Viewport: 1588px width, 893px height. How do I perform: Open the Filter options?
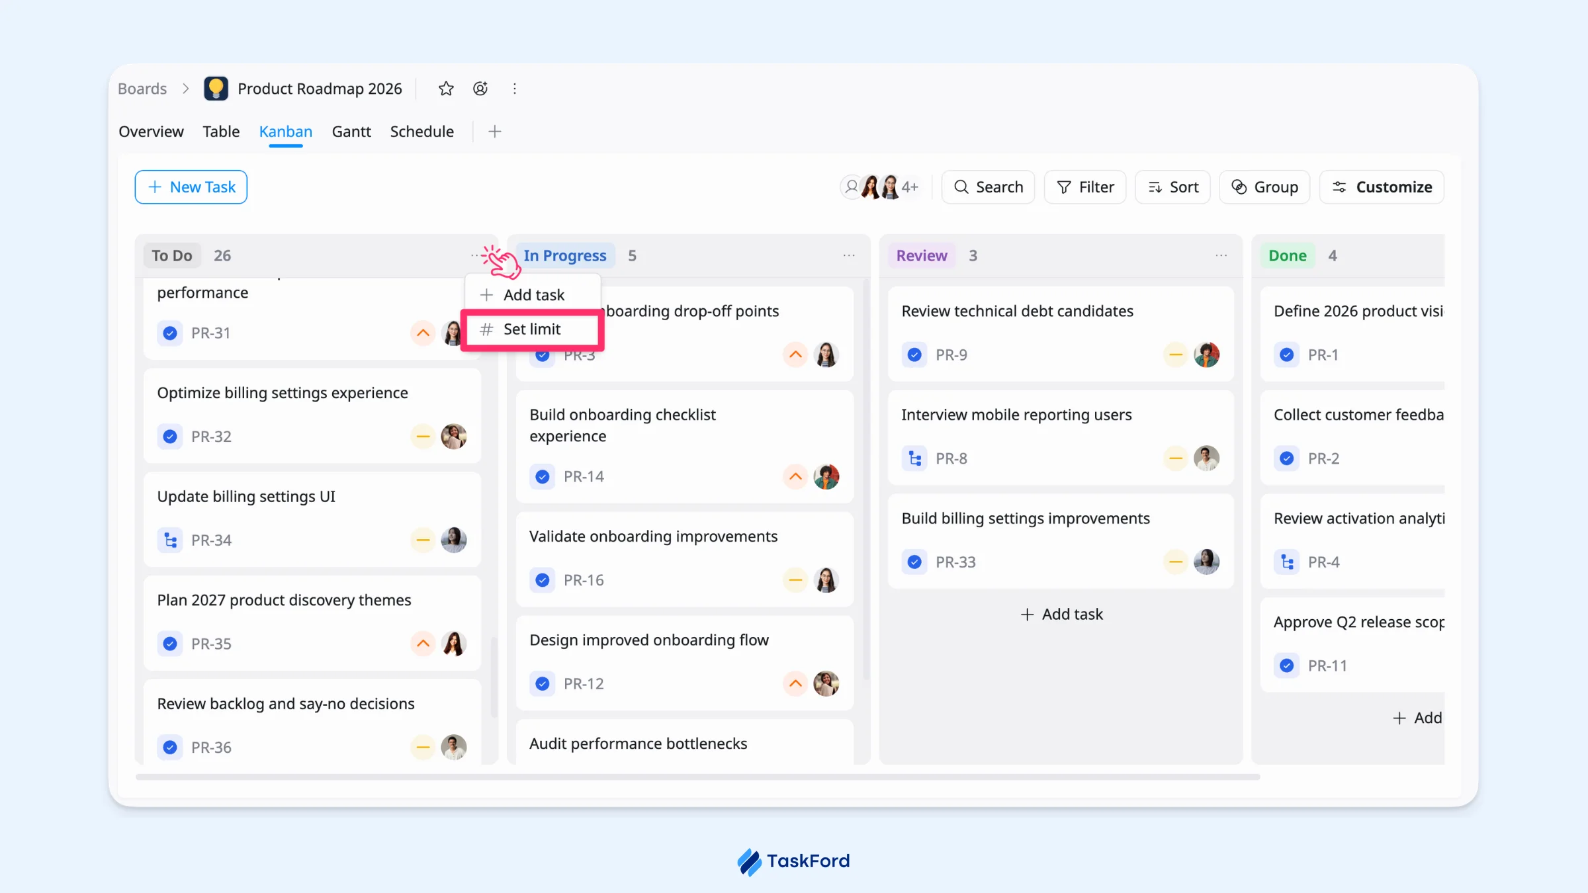point(1085,187)
